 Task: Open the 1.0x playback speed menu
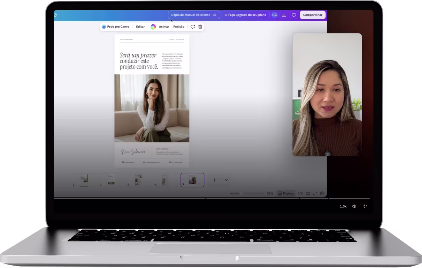click(x=343, y=206)
